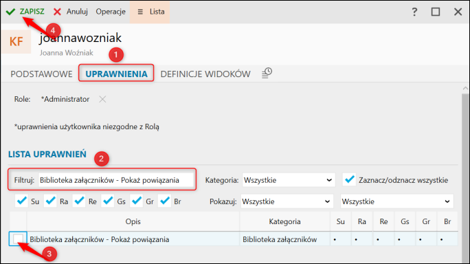470x264 pixels.
Task: Click the Gr column header
Action: coord(426,221)
